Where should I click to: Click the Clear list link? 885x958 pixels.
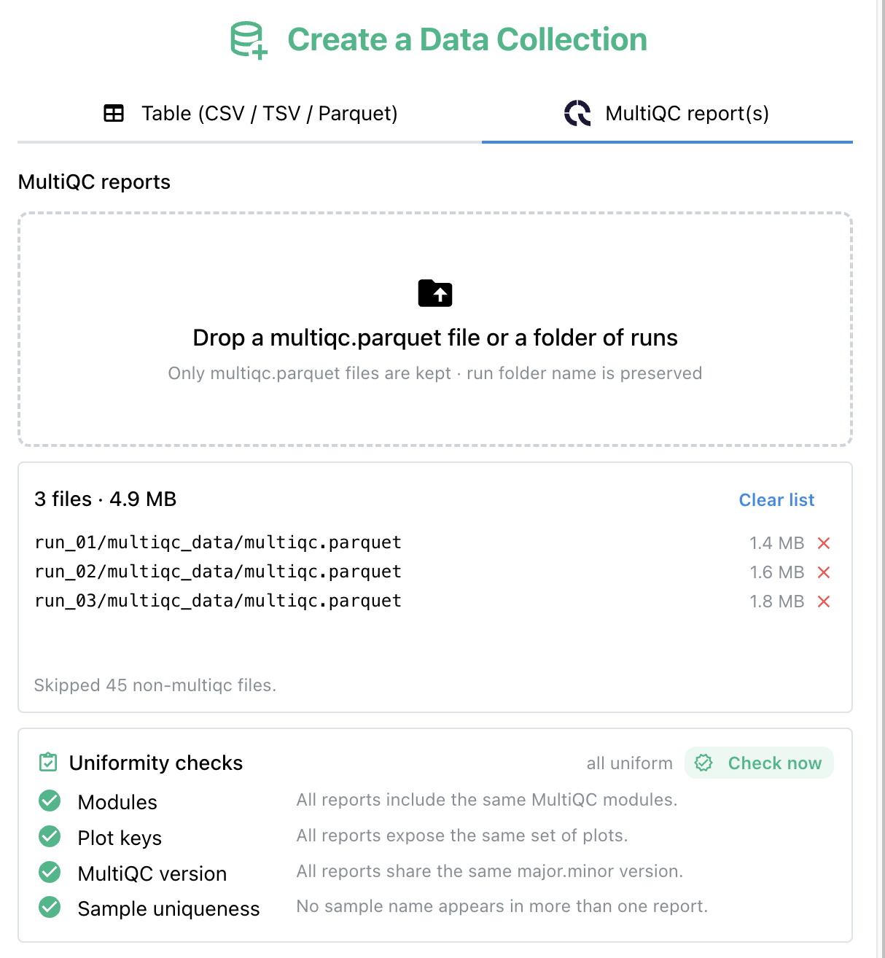tap(776, 500)
